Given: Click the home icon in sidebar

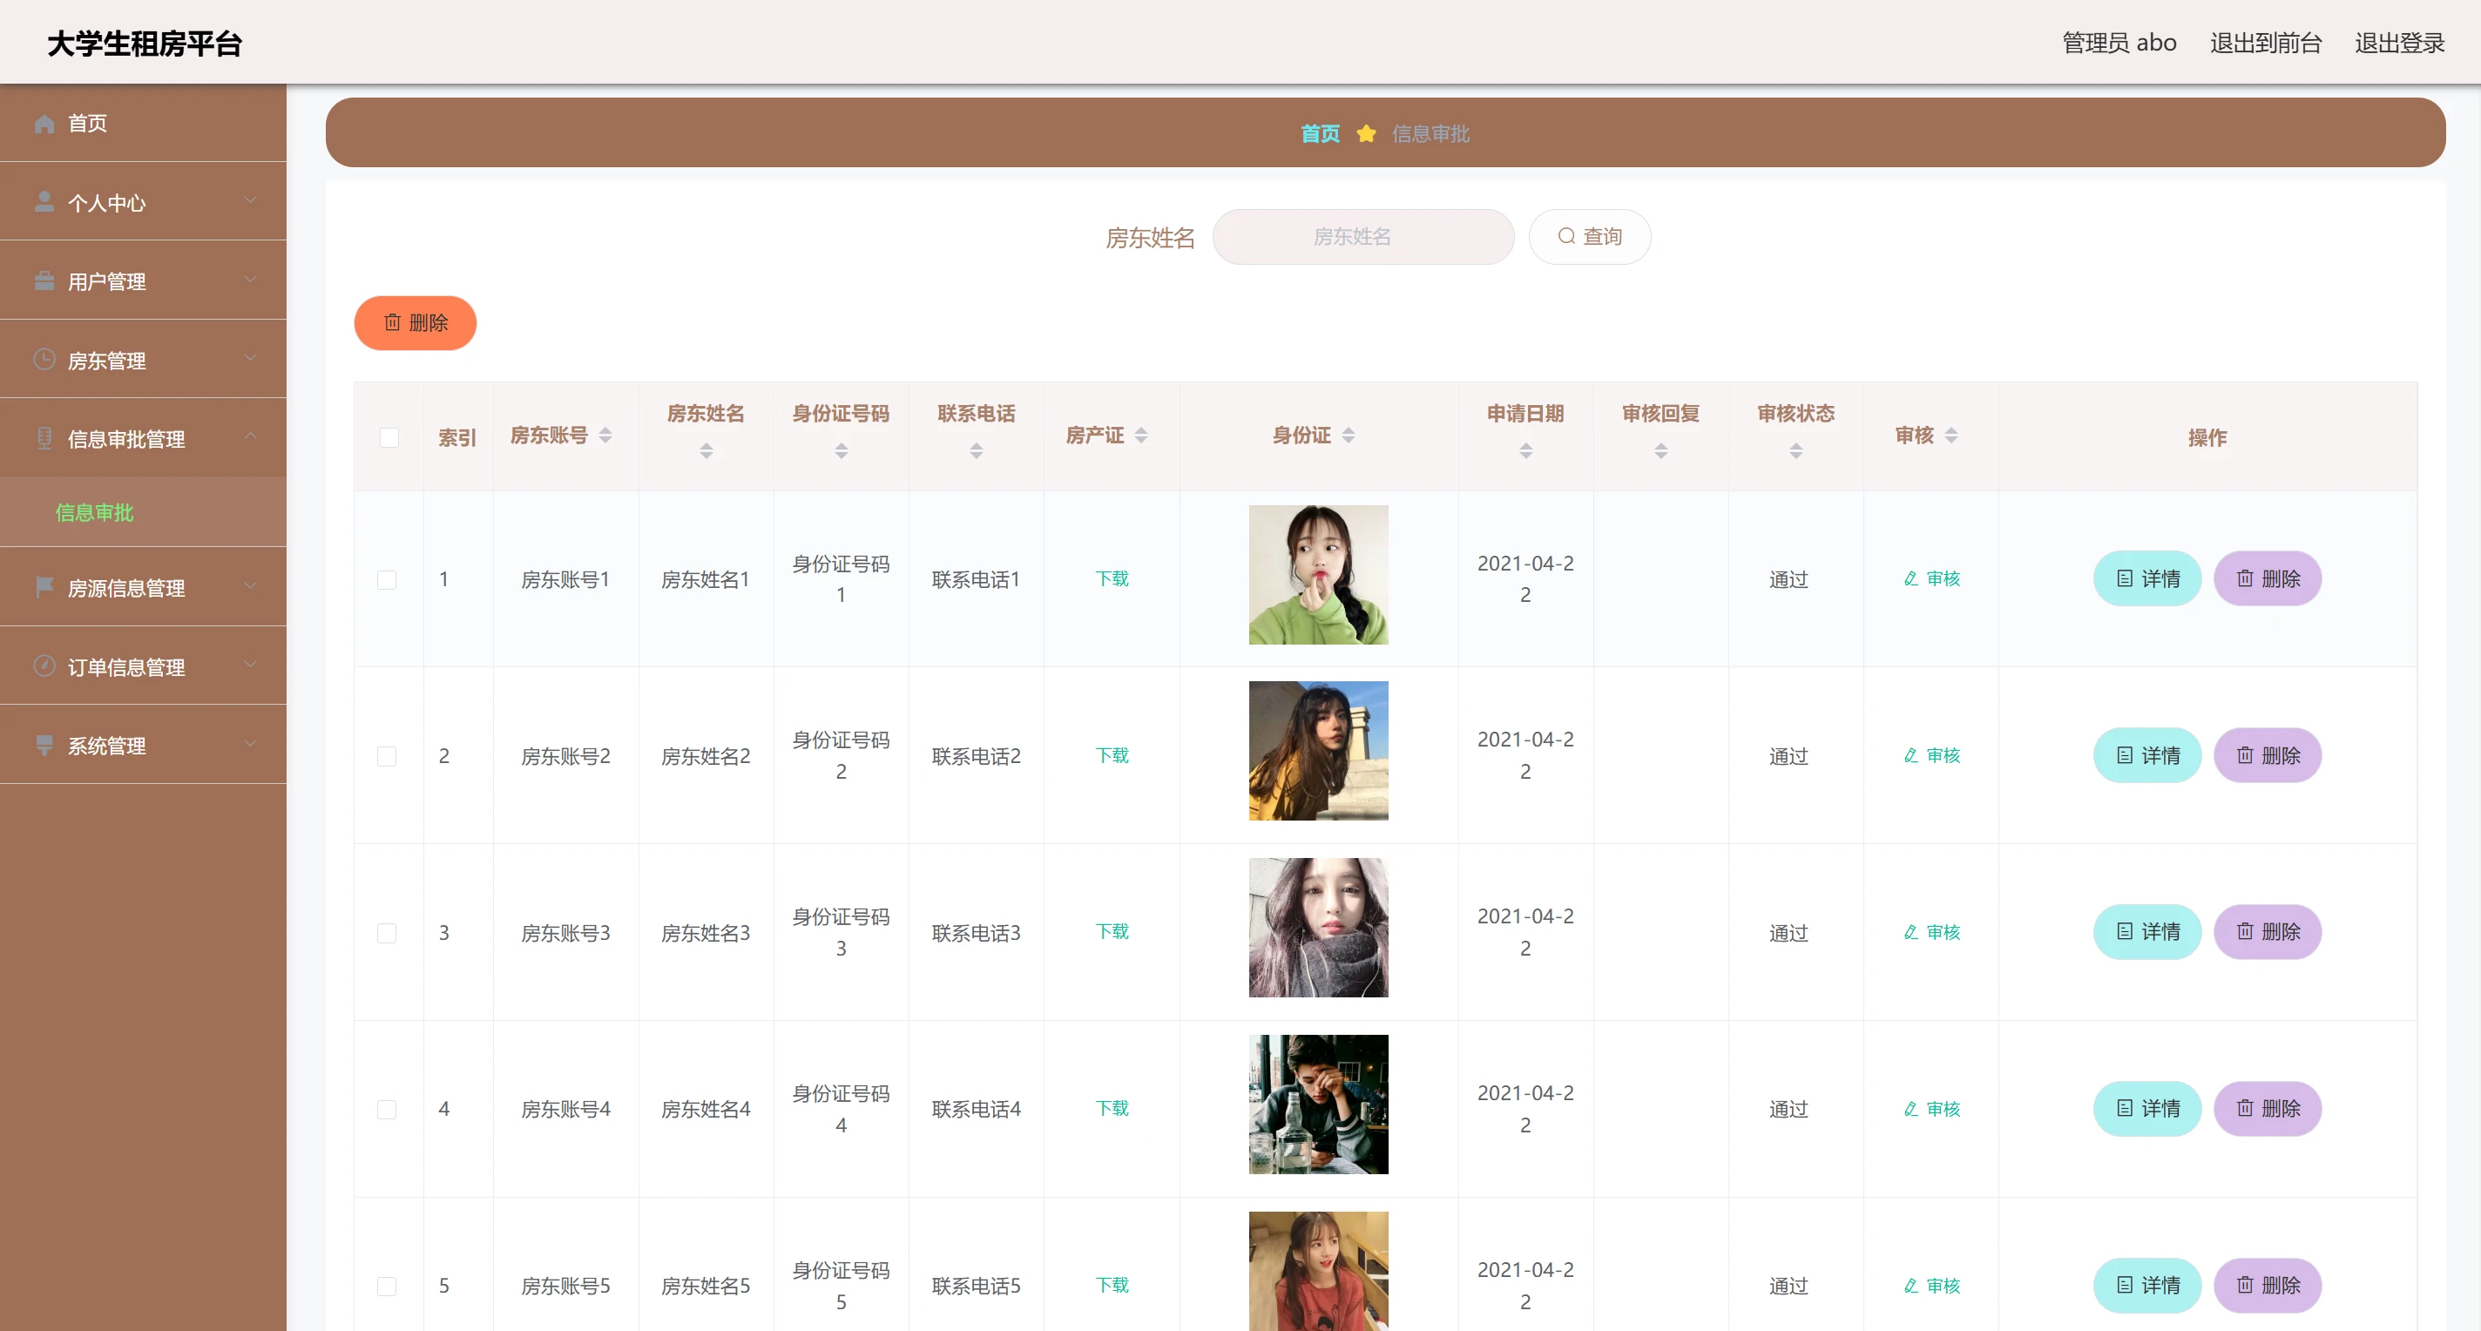Looking at the screenshot, I should click(44, 124).
